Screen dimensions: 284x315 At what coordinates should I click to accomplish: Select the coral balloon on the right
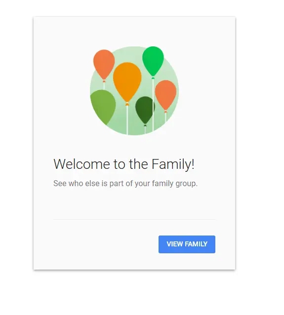click(x=165, y=94)
